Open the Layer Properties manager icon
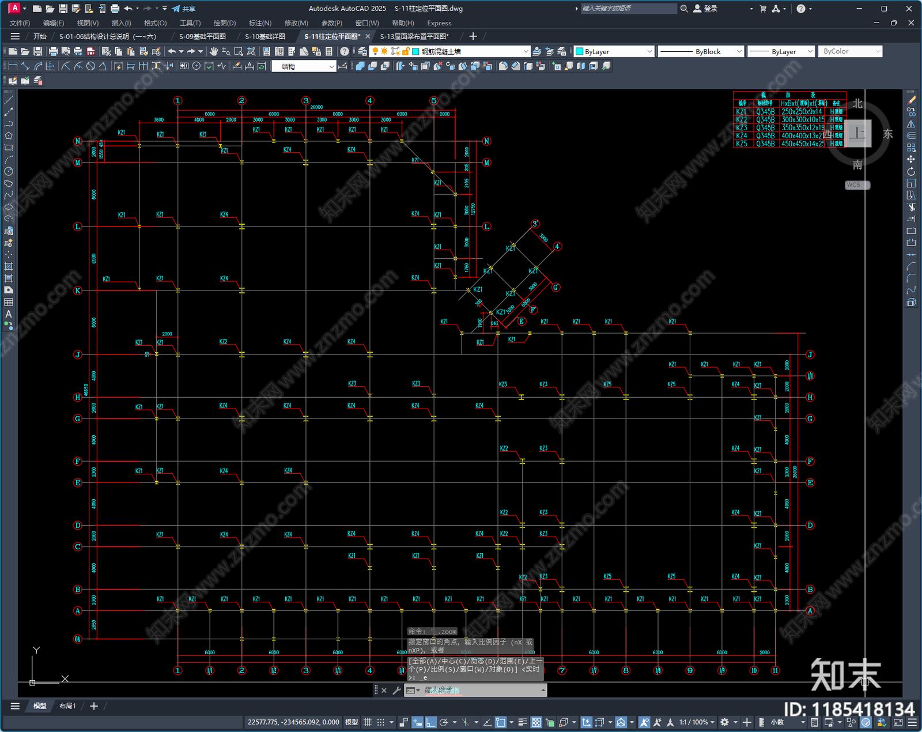This screenshot has height=732, width=922. tap(362, 51)
